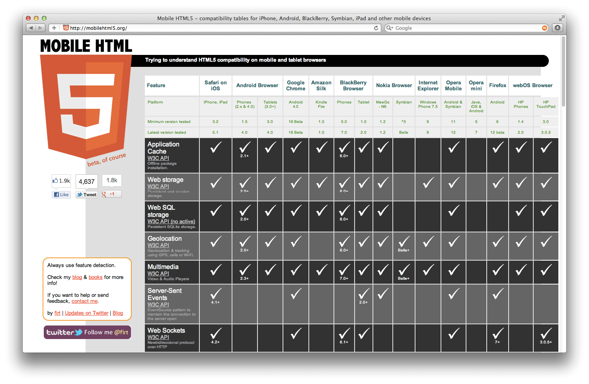Click the Twitter Follow me @firt badge
The height and width of the screenshot is (384, 589).
coord(88,332)
